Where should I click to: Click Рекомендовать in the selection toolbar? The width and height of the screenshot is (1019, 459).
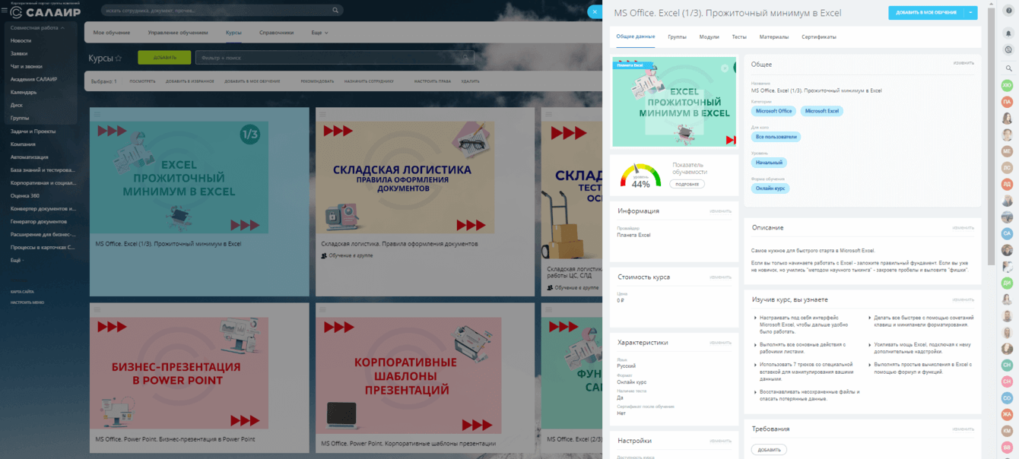pyautogui.click(x=317, y=81)
